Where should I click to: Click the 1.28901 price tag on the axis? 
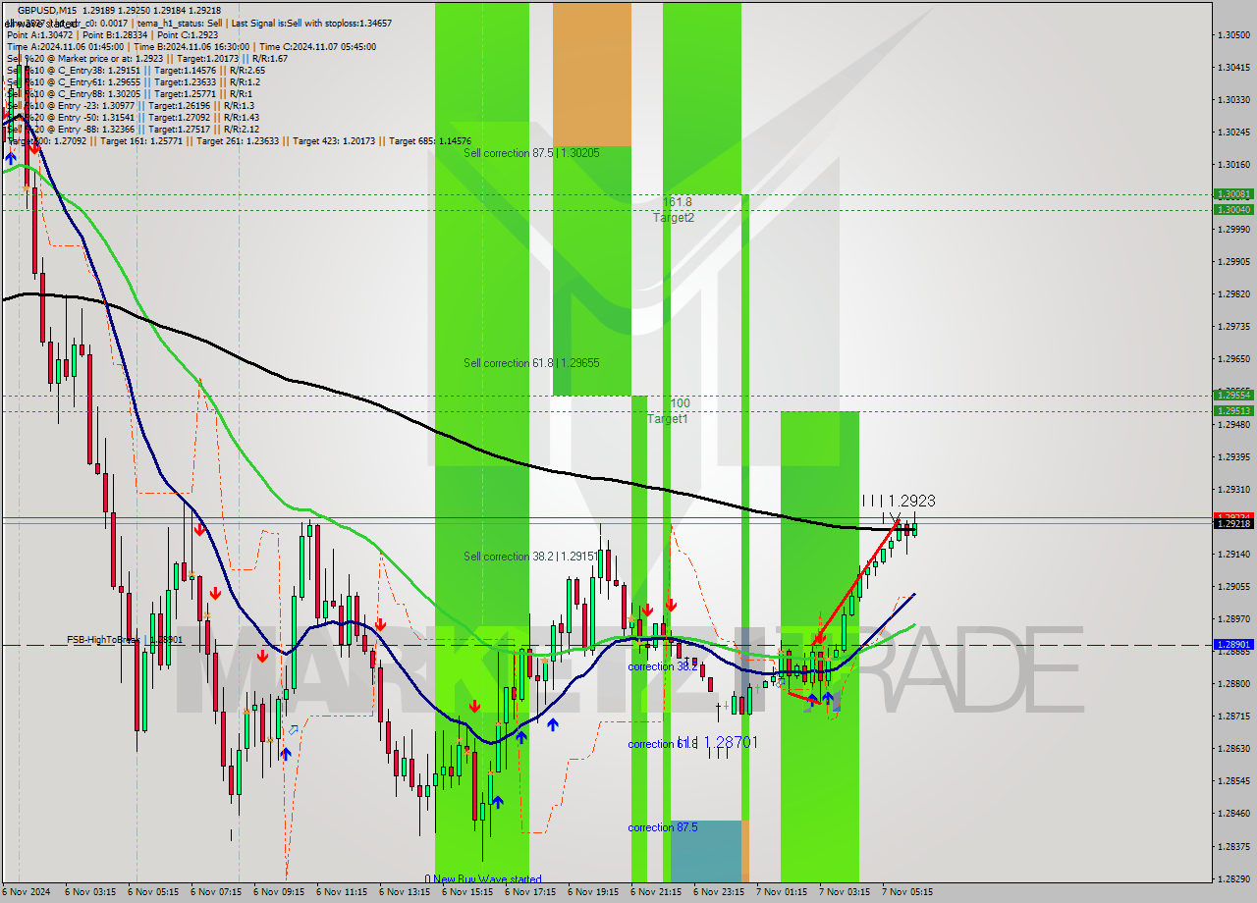click(1233, 645)
